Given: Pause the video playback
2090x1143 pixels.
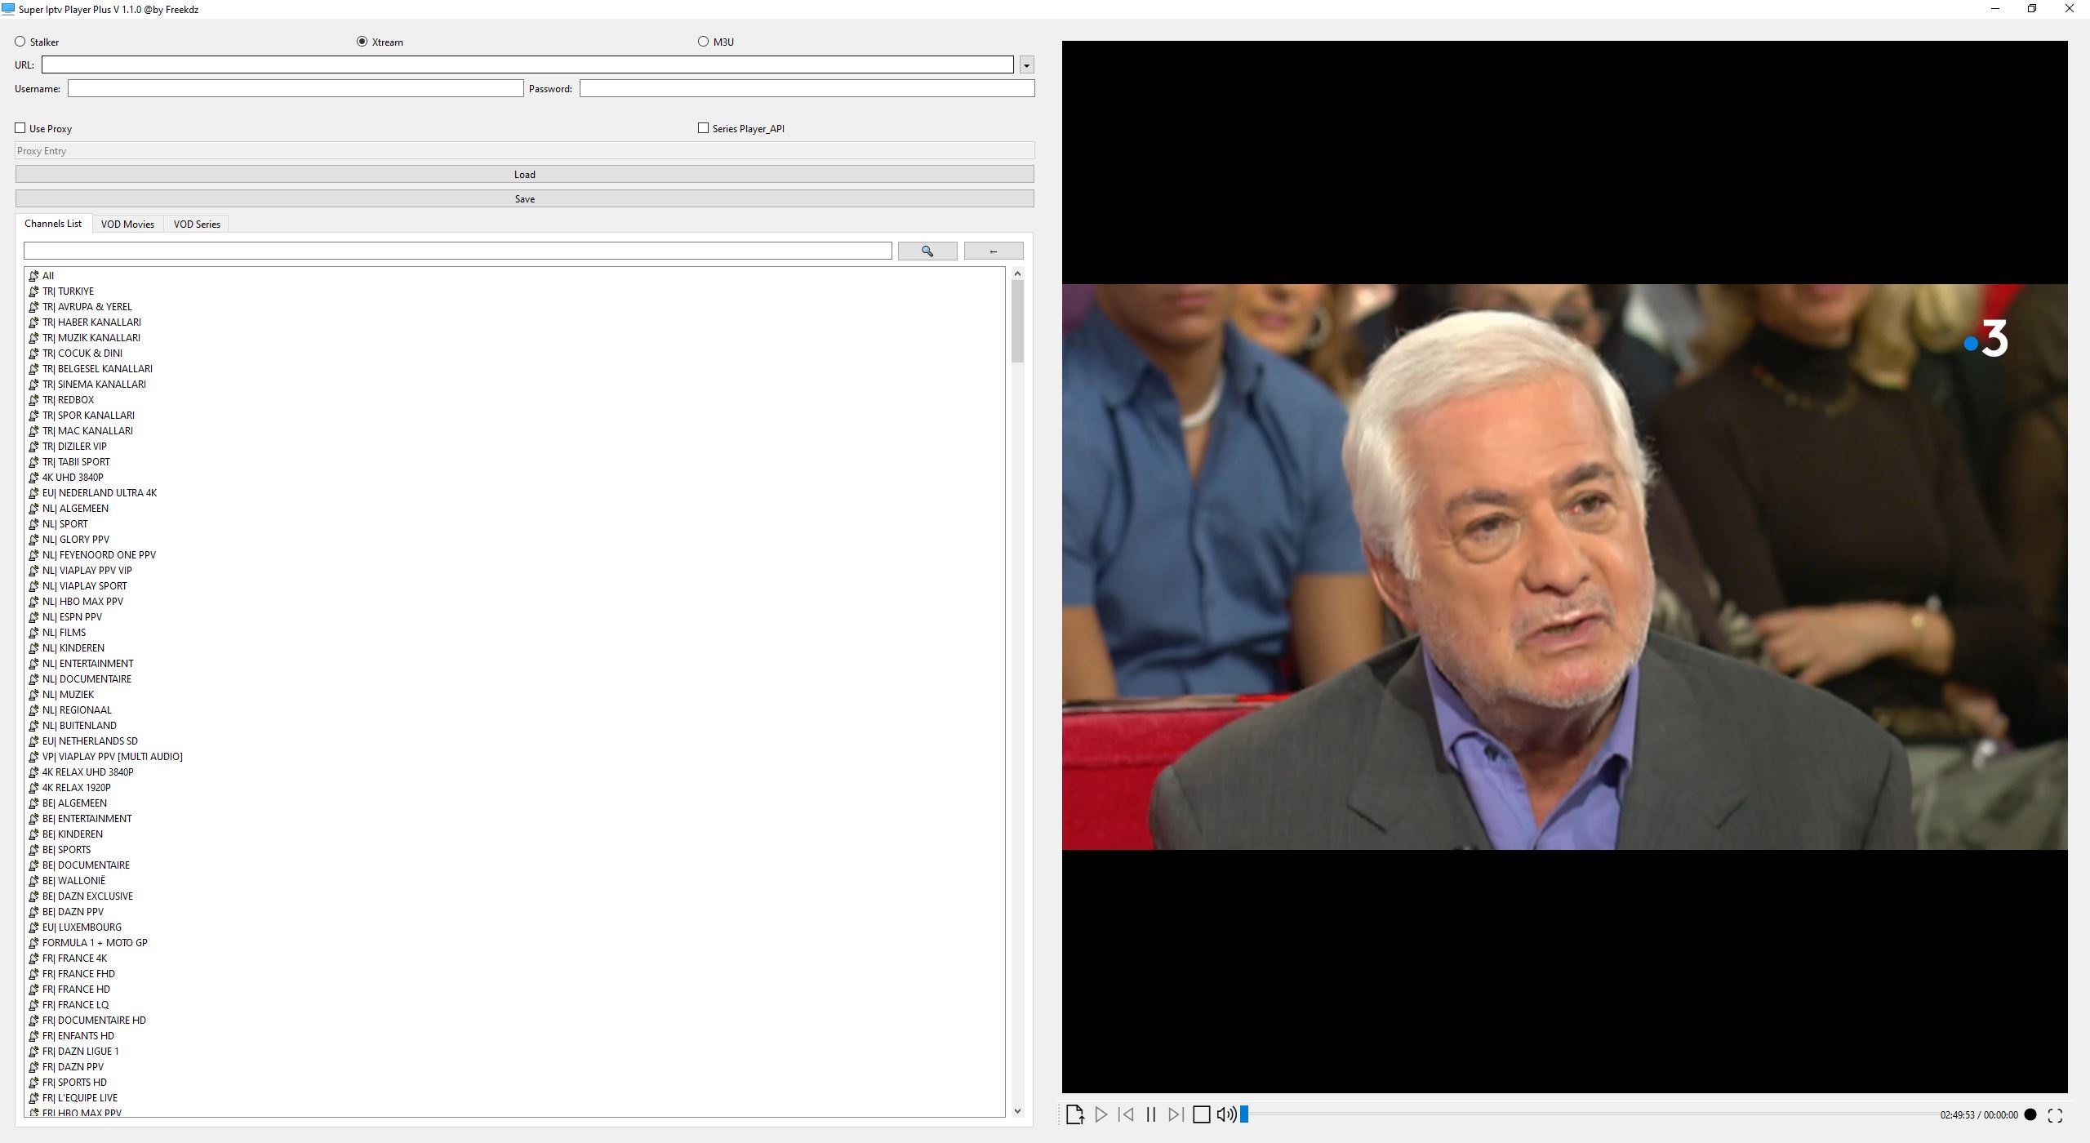Looking at the screenshot, I should click(x=1151, y=1114).
